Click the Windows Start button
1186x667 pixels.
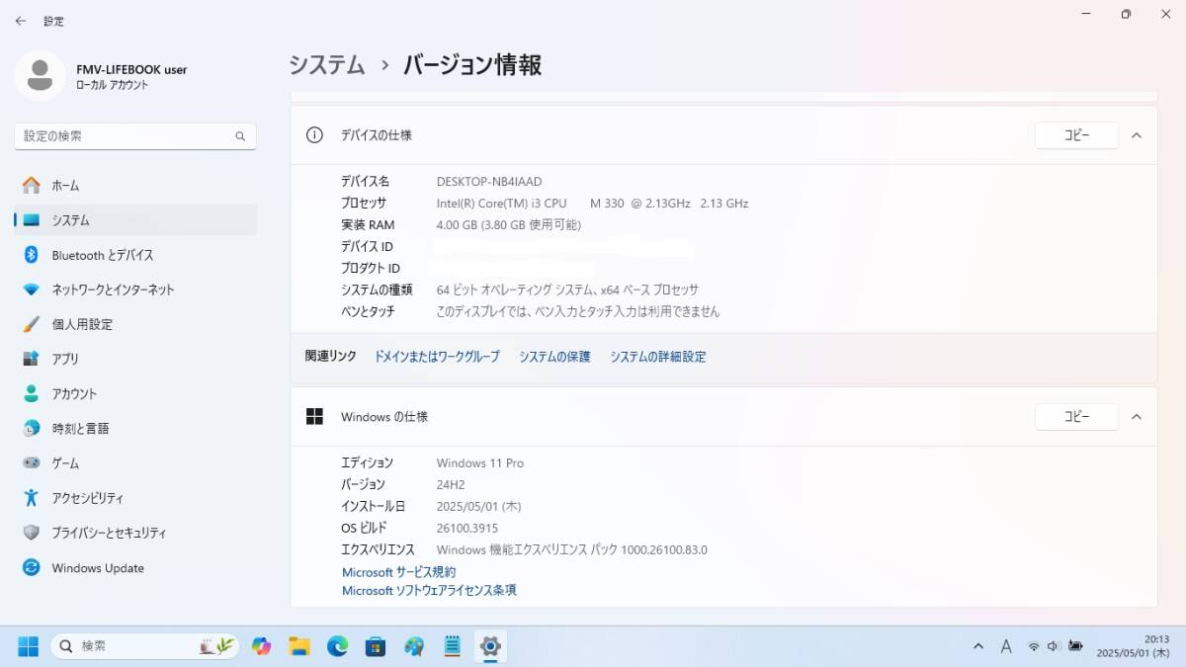coord(28,646)
